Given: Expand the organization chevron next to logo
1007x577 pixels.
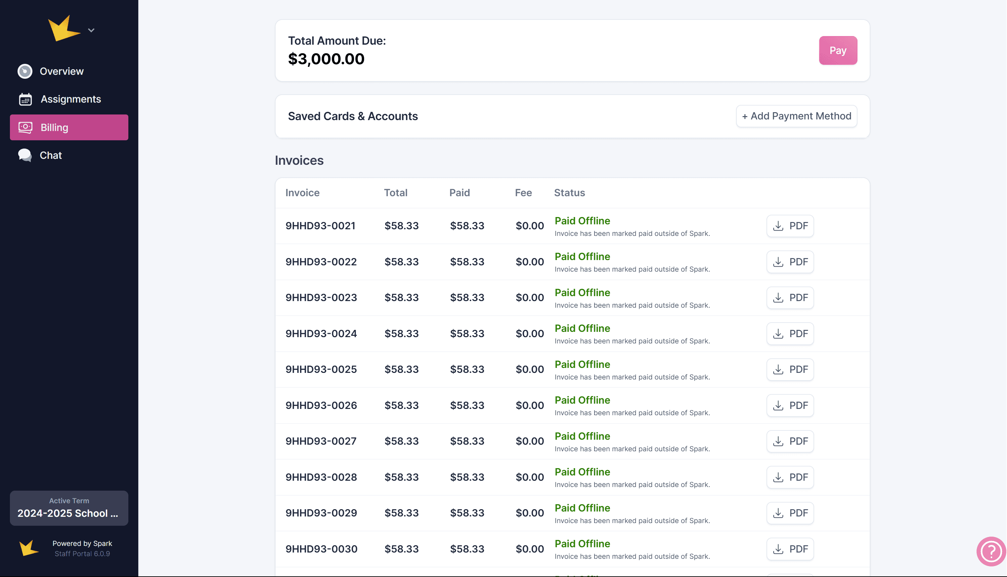Looking at the screenshot, I should [x=91, y=30].
